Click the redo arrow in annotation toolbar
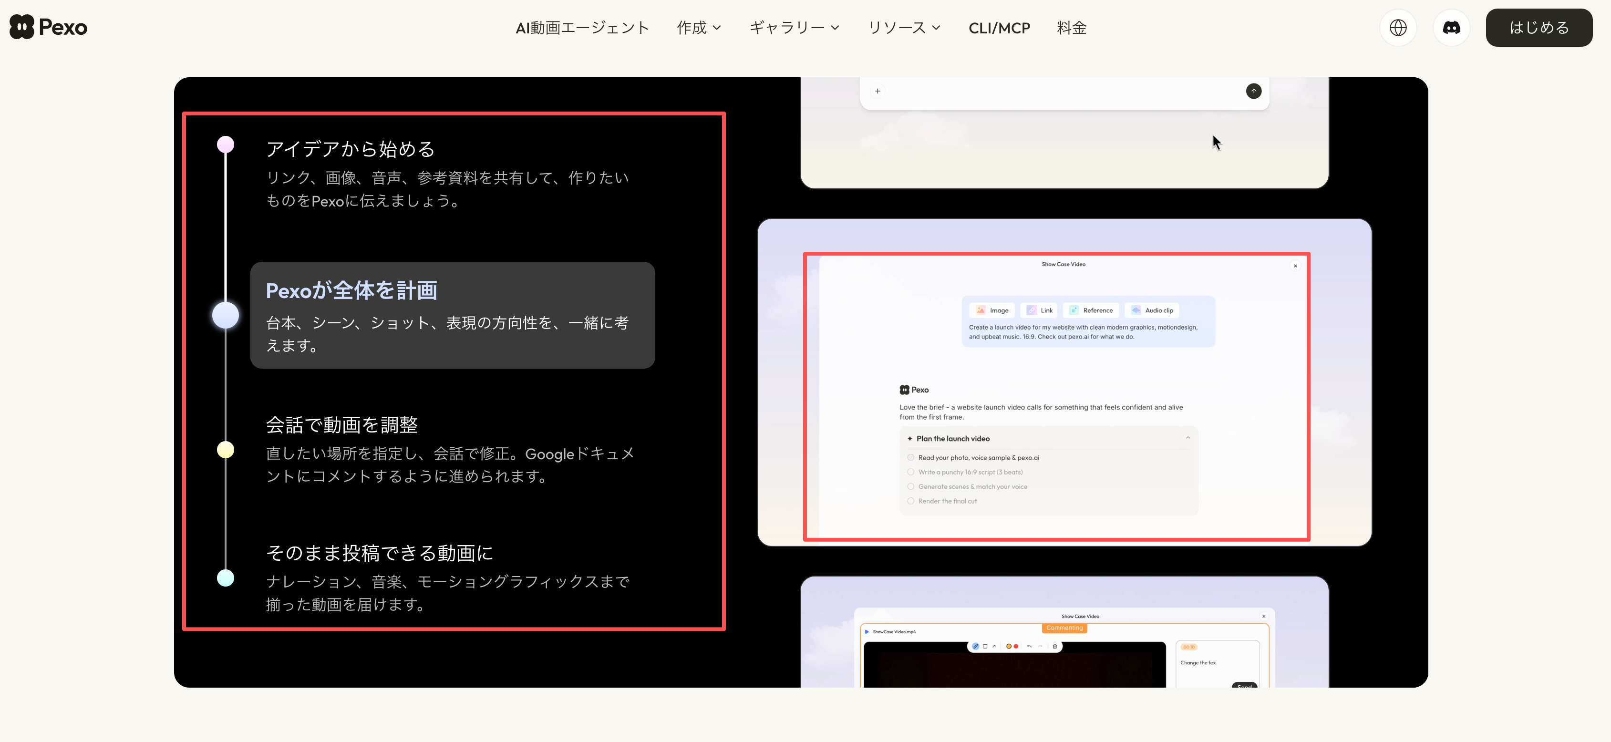The image size is (1611, 742). click(x=1040, y=646)
